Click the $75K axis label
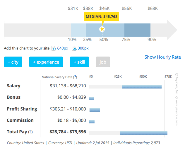Screen dimensions: 185x153 (x=168, y=76)
